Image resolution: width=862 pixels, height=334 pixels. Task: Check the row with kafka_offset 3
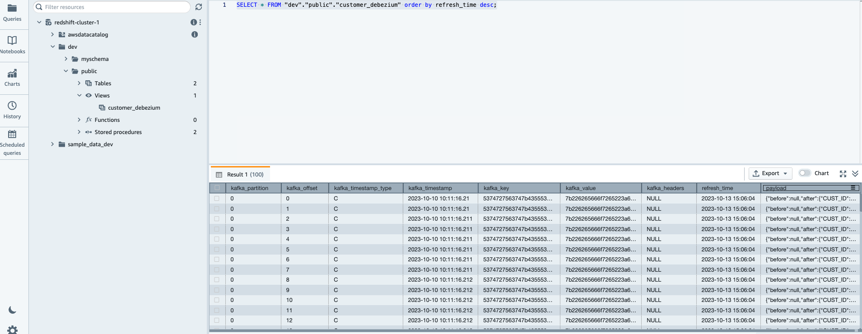click(217, 229)
